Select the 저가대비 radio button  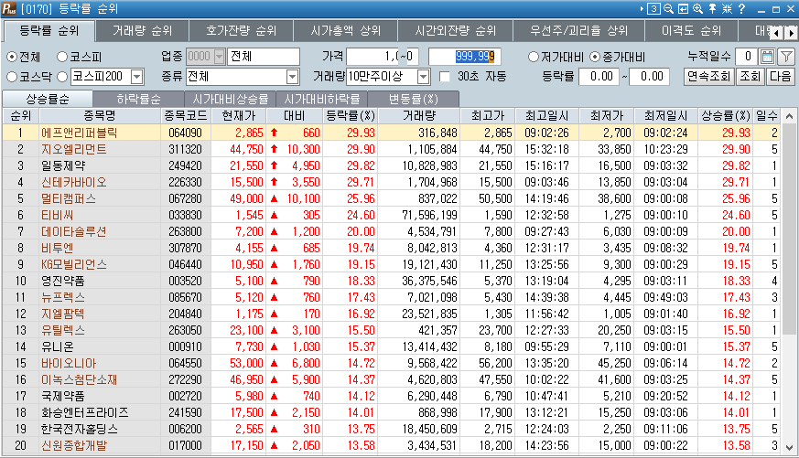point(534,57)
